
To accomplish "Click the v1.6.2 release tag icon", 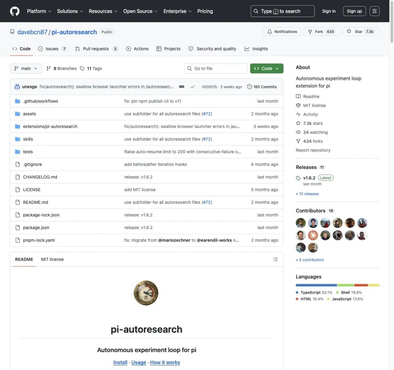I will coord(298,178).
